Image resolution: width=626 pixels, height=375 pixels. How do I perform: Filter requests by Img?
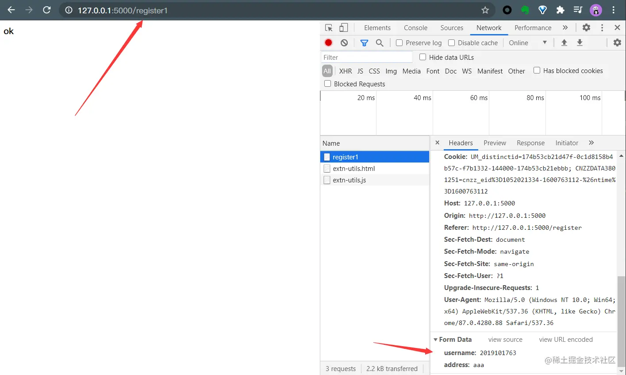pyautogui.click(x=391, y=71)
